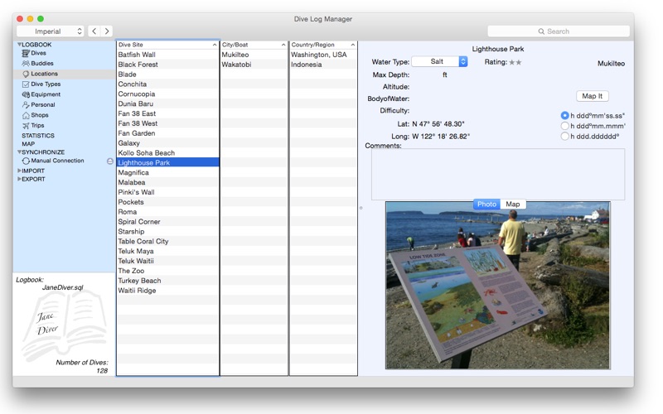Select Washington, USA in Country/Region column

tap(323, 55)
